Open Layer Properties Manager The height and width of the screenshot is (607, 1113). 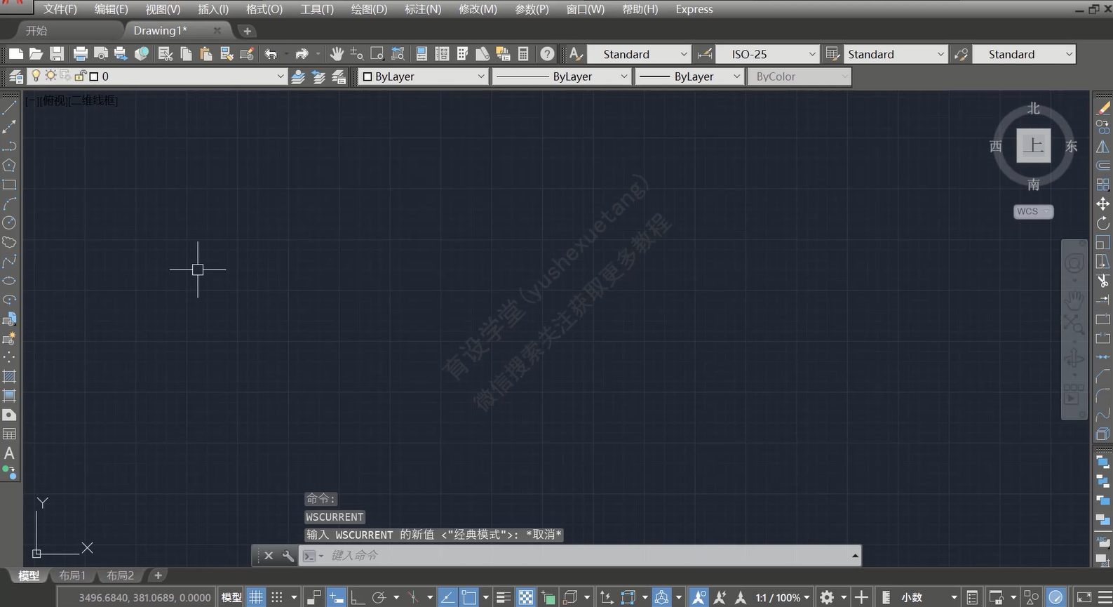pyautogui.click(x=16, y=76)
